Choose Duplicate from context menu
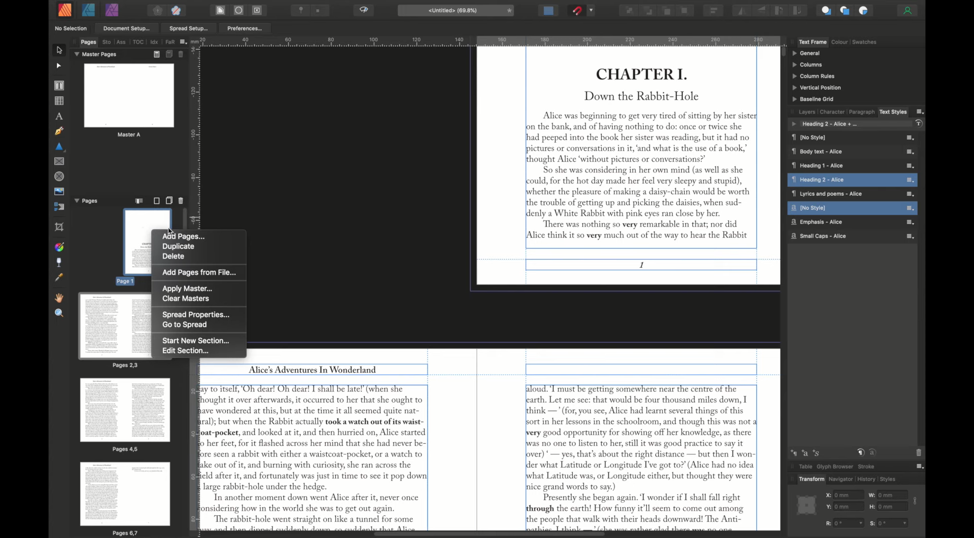Screen dimensions: 974x538 pyautogui.click(x=178, y=246)
